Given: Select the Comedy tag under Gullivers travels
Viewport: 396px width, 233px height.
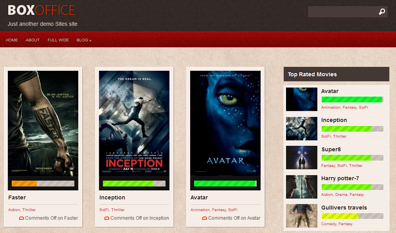Looking at the screenshot, I should click(x=329, y=224).
